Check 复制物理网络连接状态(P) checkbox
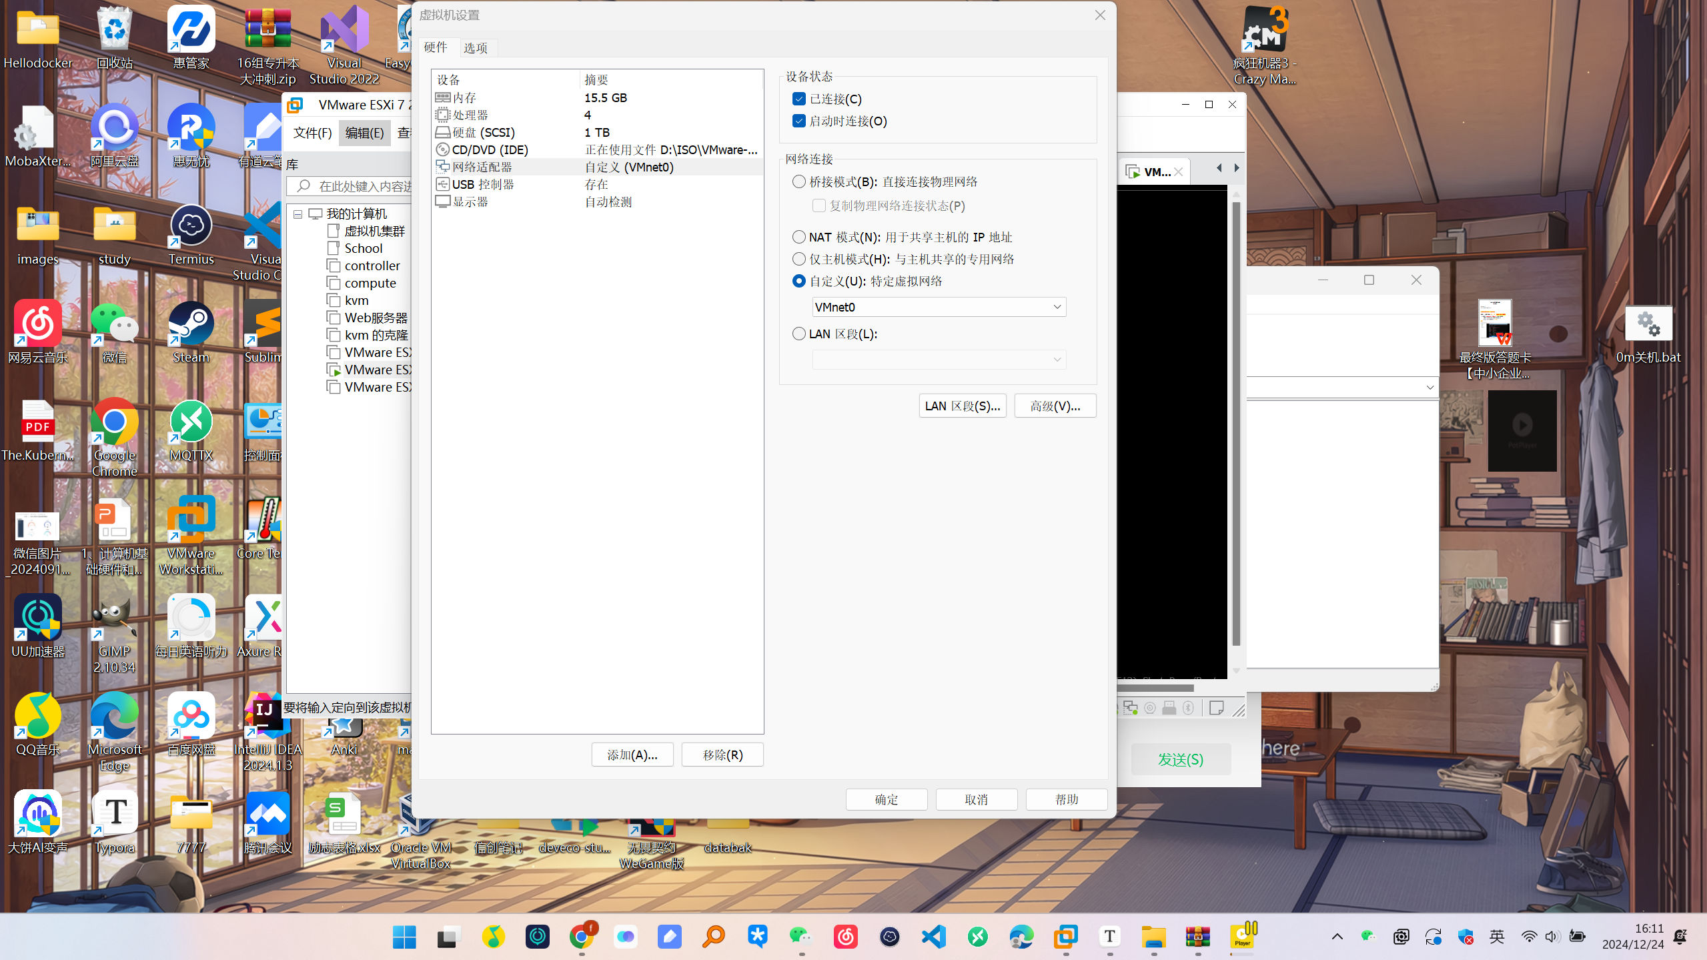1707x960 pixels. click(818, 205)
